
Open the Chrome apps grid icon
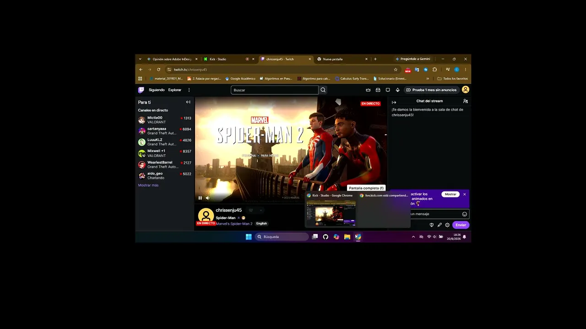[x=140, y=79]
